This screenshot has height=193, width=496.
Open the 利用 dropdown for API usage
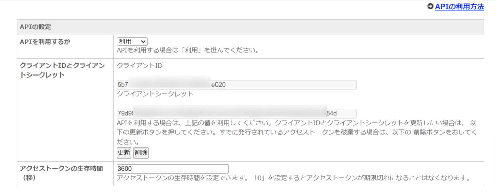tap(132, 42)
